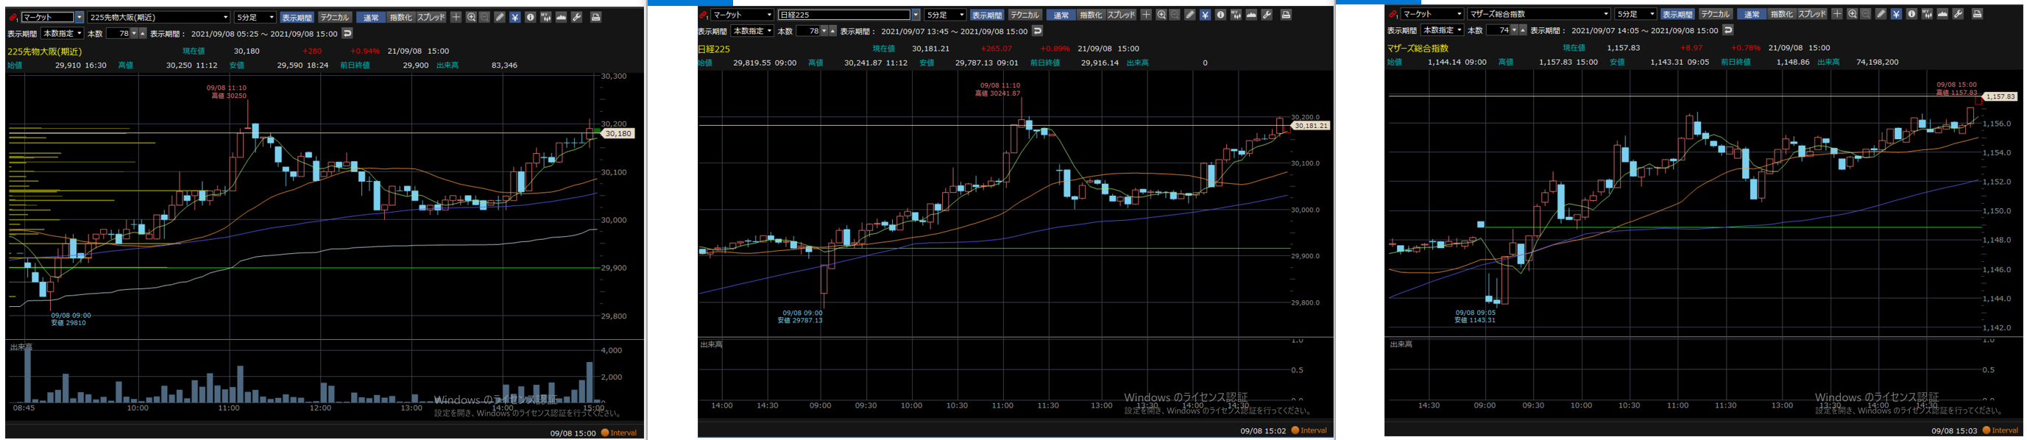Image resolution: width=2027 pixels, height=440 pixels.
Task: Click the zoom-in magnifier on 225先物 chart
Action: 470,16
